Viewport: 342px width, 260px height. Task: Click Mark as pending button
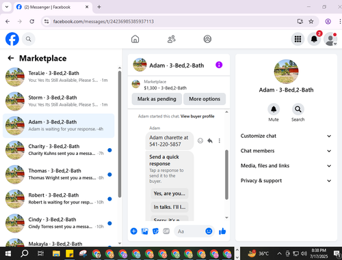(157, 99)
